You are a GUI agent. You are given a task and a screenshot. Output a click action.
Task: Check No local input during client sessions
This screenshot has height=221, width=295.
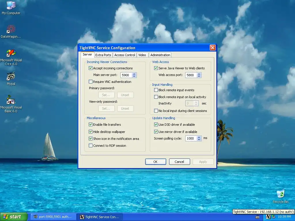(156, 111)
